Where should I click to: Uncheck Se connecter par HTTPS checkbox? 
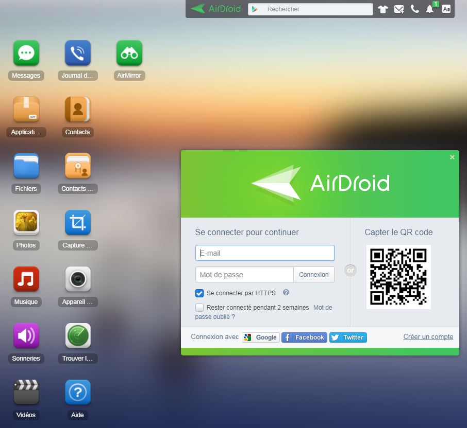pos(199,293)
